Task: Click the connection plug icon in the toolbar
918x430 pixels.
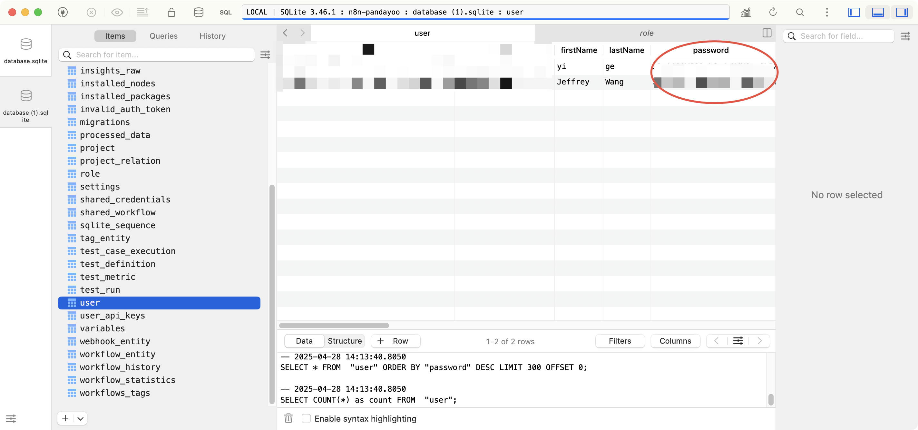Action: 63,12
